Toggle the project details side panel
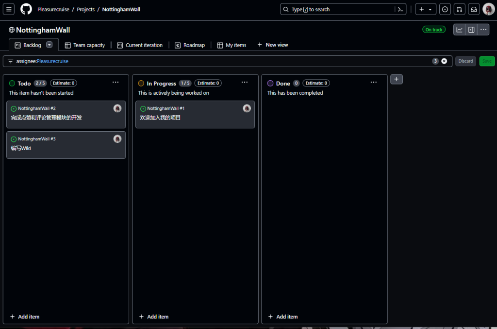This screenshot has width=497, height=329. coord(471,30)
